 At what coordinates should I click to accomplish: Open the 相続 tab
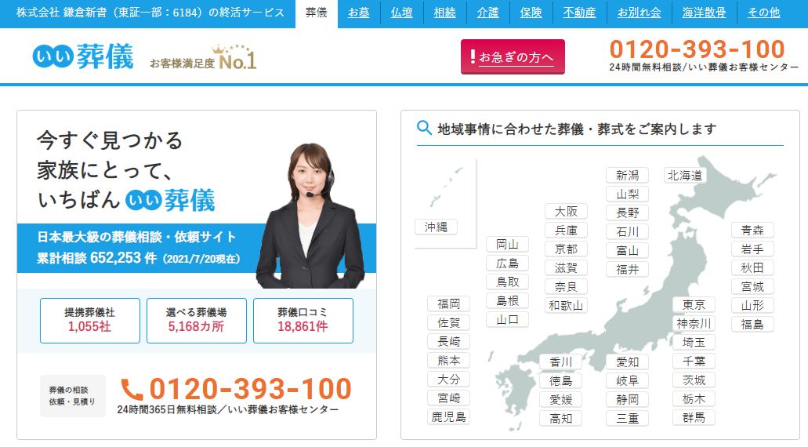(444, 13)
